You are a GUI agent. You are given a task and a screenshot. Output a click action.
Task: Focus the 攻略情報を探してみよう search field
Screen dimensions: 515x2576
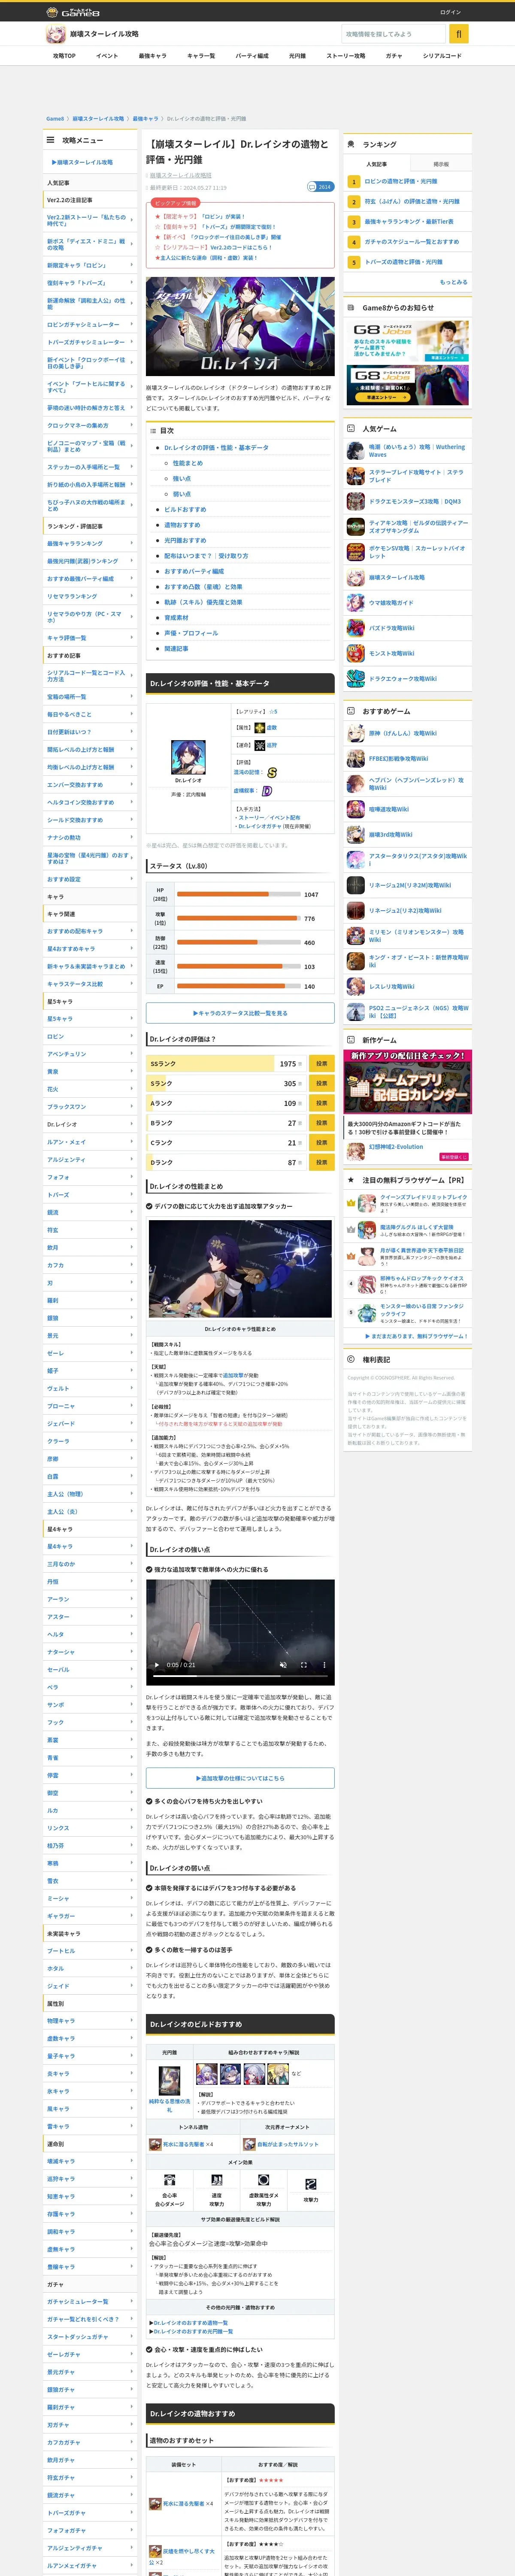tap(393, 34)
